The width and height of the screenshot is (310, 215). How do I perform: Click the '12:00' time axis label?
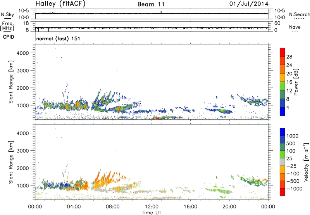[152, 207]
